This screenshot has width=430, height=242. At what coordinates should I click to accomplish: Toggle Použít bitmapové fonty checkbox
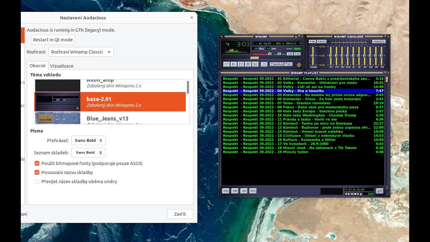37,163
